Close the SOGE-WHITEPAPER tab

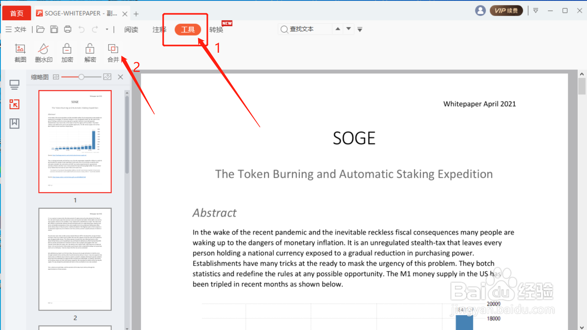pyautogui.click(x=125, y=14)
